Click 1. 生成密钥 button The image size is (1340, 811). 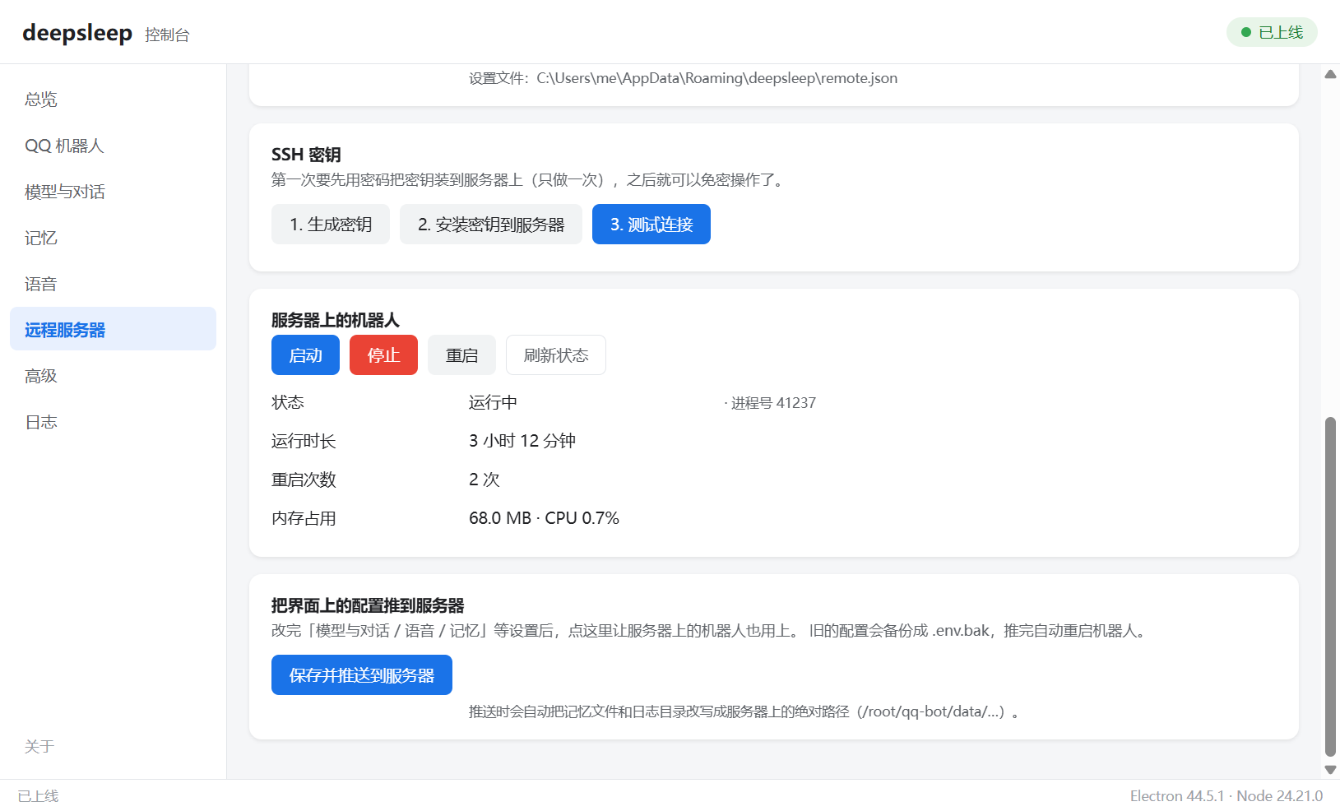(x=331, y=224)
